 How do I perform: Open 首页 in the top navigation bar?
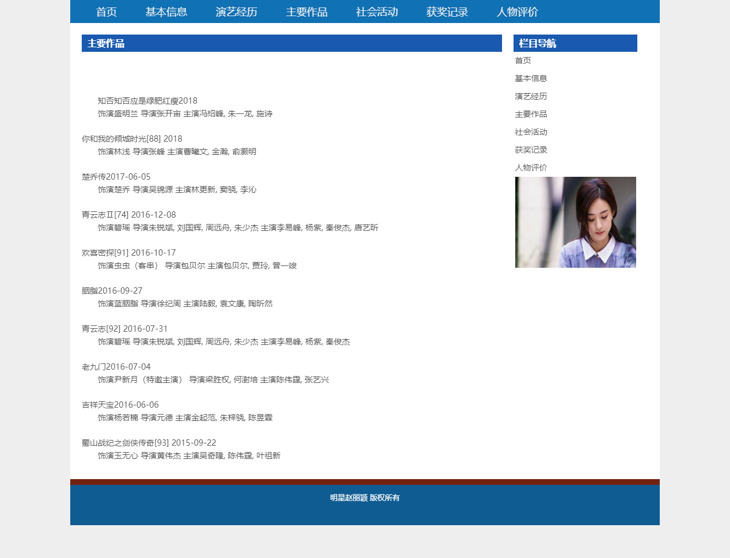[107, 12]
